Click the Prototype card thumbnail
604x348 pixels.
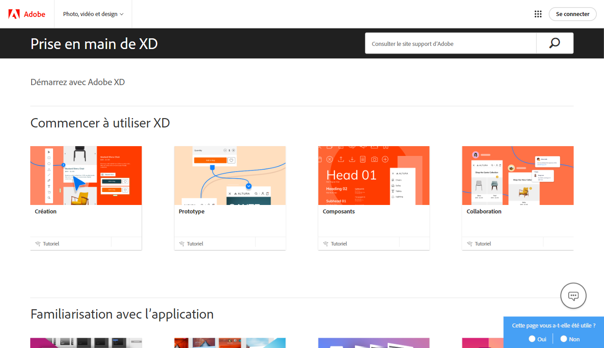click(x=230, y=176)
